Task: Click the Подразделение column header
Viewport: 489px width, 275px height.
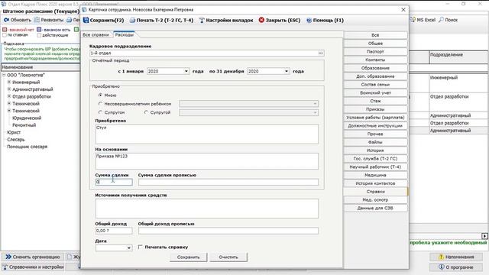Action: (x=458, y=58)
